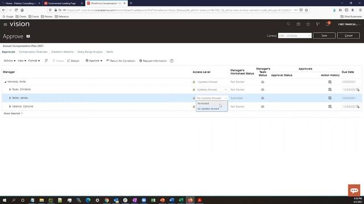Click Manager column header
The height and width of the screenshot is (204, 364).
point(9,72)
